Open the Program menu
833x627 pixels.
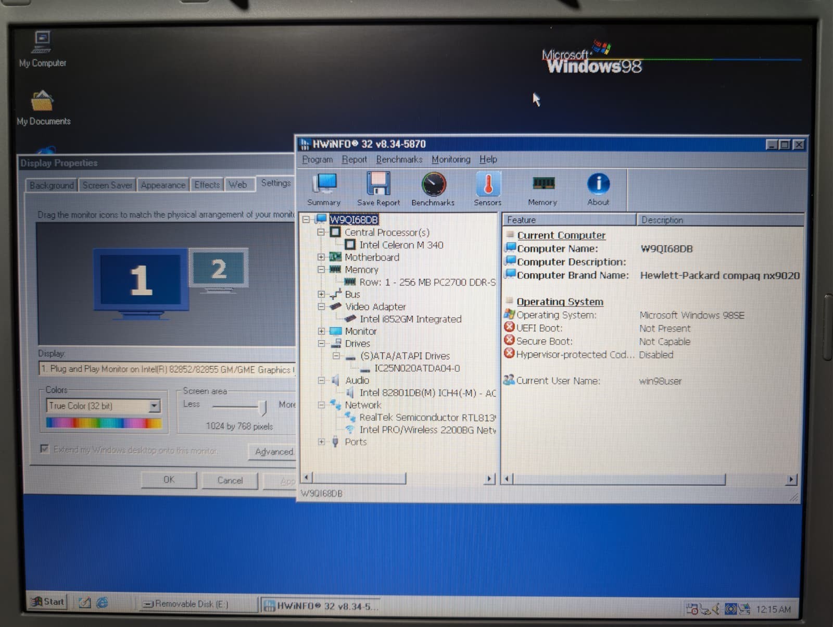317,159
